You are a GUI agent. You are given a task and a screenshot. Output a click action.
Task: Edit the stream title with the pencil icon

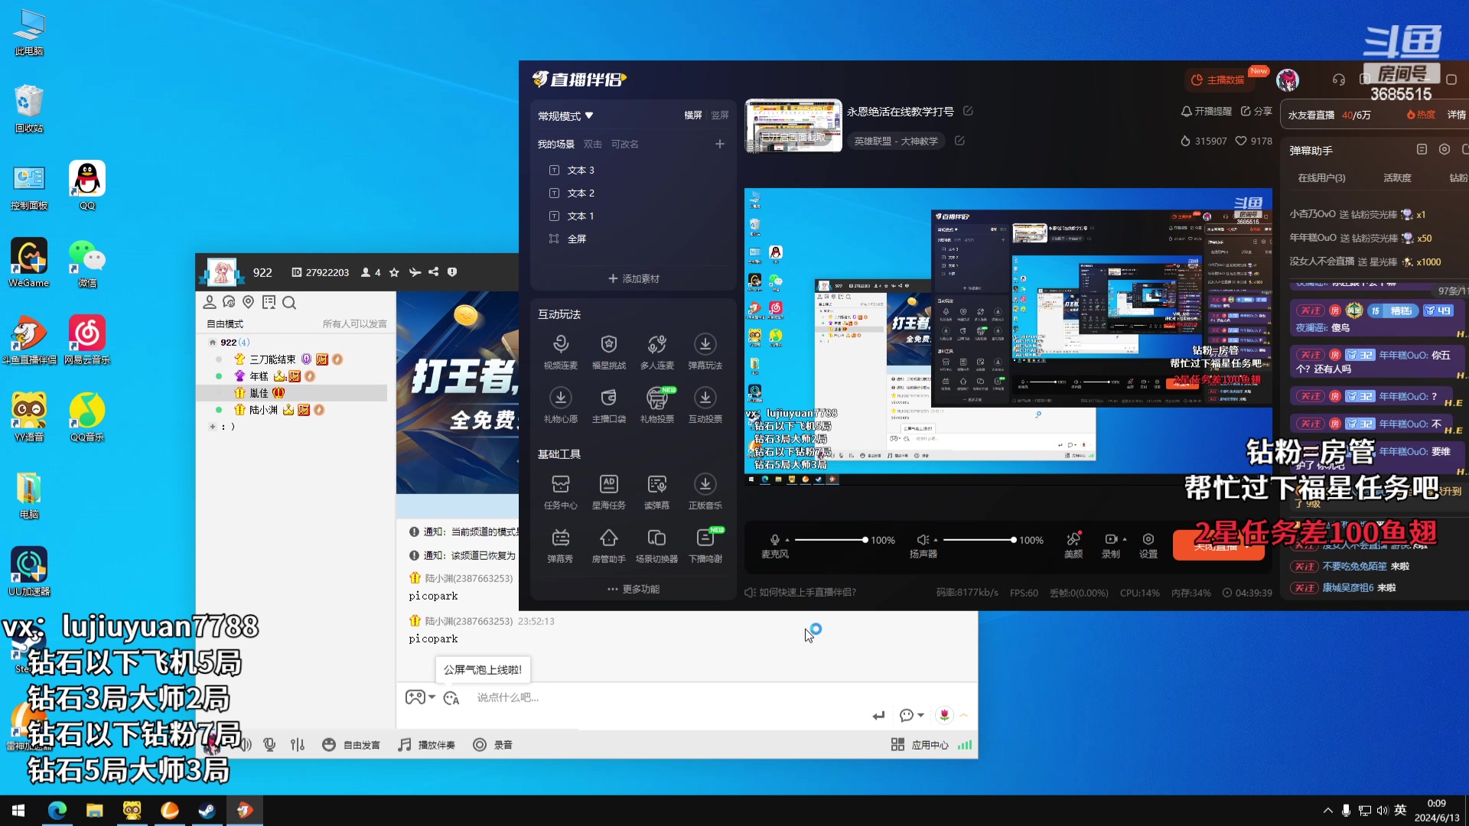tap(968, 111)
